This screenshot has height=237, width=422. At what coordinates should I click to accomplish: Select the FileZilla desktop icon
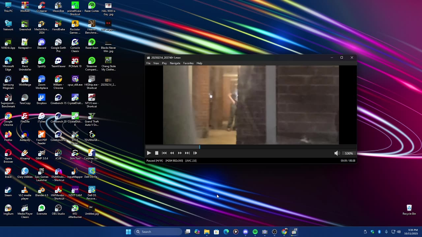click(25, 118)
